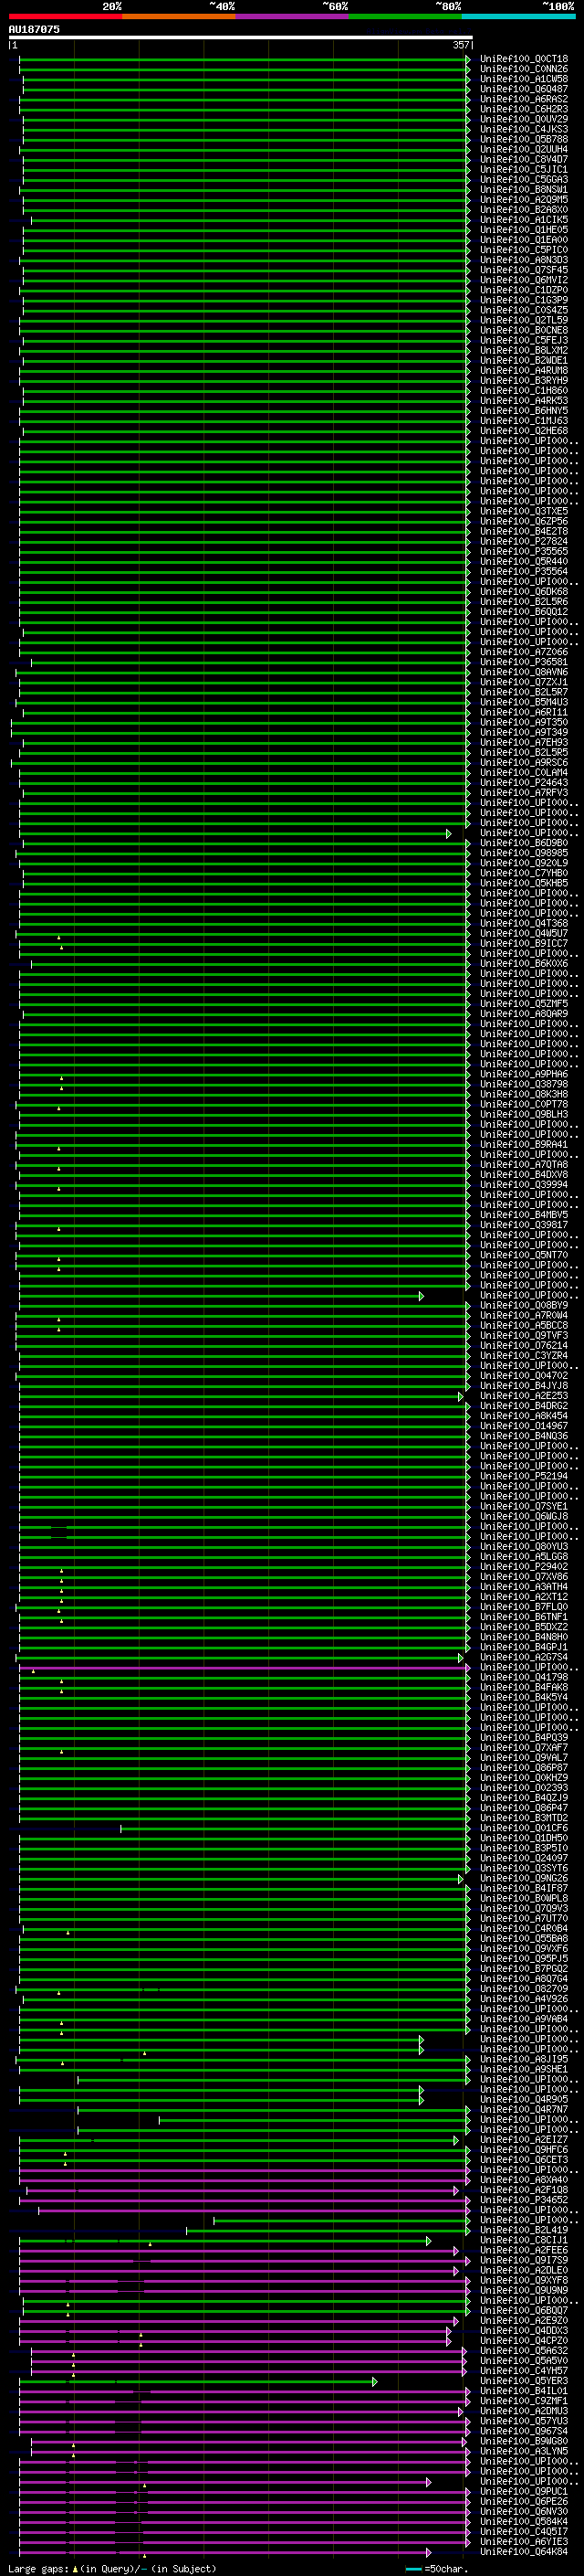Click label UniRef100_Q4T368
Viewport: 584px width, 2576px height.
[x=524, y=923]
